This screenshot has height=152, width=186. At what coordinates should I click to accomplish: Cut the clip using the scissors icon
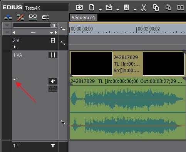click(144, 8)
